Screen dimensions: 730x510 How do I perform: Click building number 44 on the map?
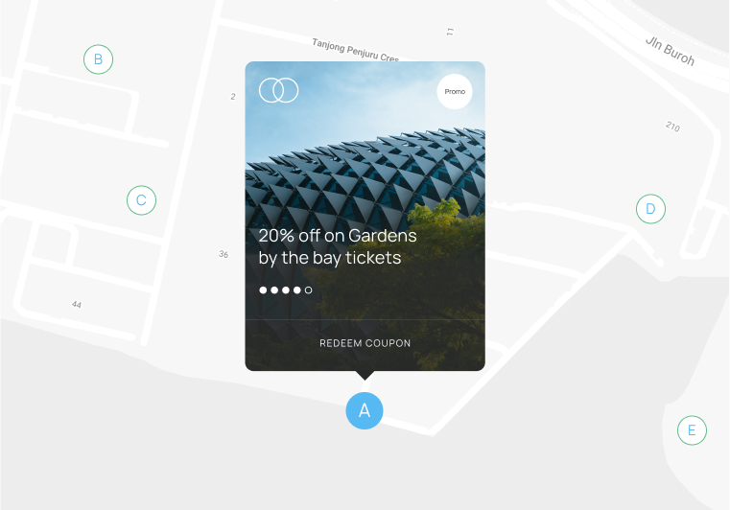[77, 304]
